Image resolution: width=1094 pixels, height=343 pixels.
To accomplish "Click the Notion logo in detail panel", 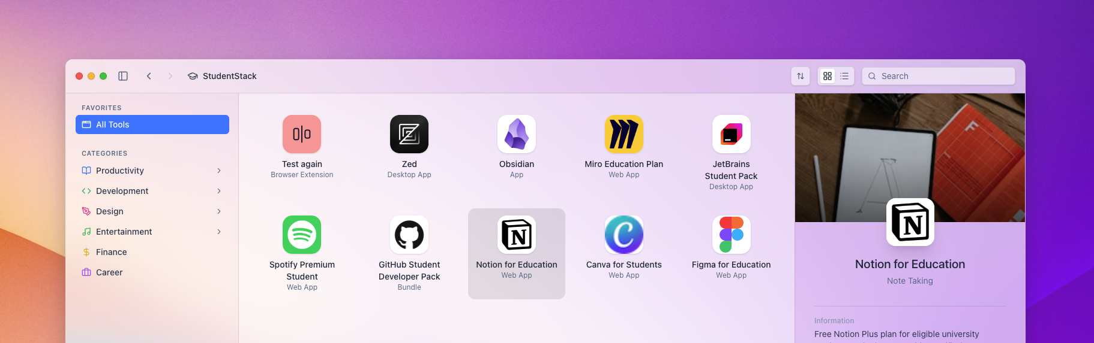I will (910, 222).
